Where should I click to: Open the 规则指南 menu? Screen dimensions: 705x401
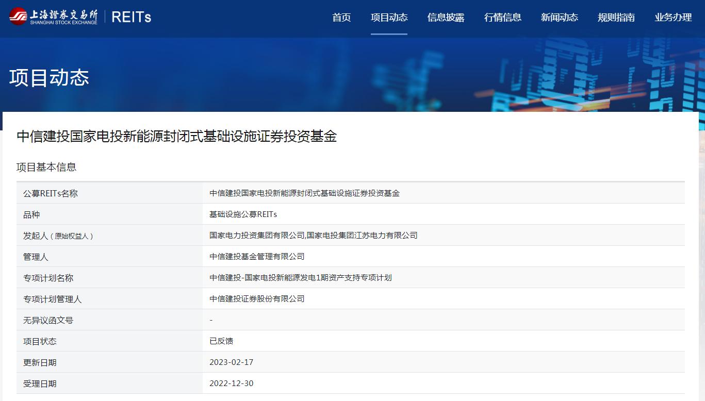(616, 18)
